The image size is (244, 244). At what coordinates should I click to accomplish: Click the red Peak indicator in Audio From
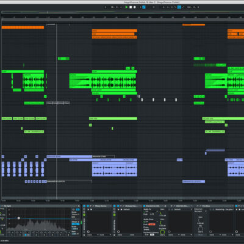[152, 224]
